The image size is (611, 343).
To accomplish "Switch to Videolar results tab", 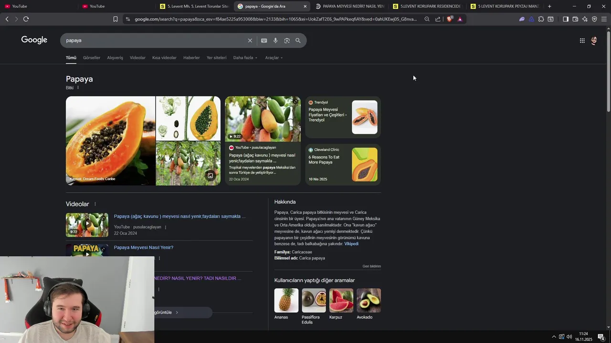I will (137, 58).
